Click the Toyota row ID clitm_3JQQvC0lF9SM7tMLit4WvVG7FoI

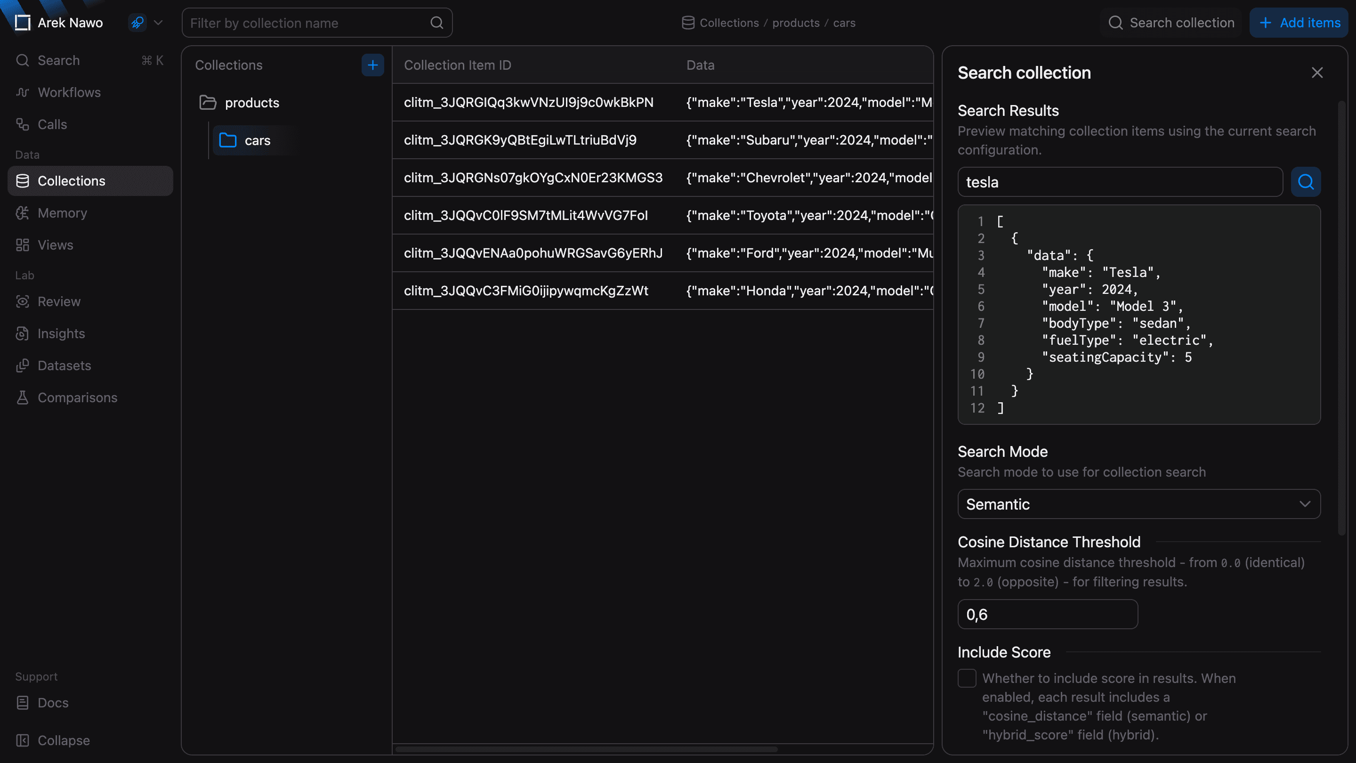tap(525, 215)
